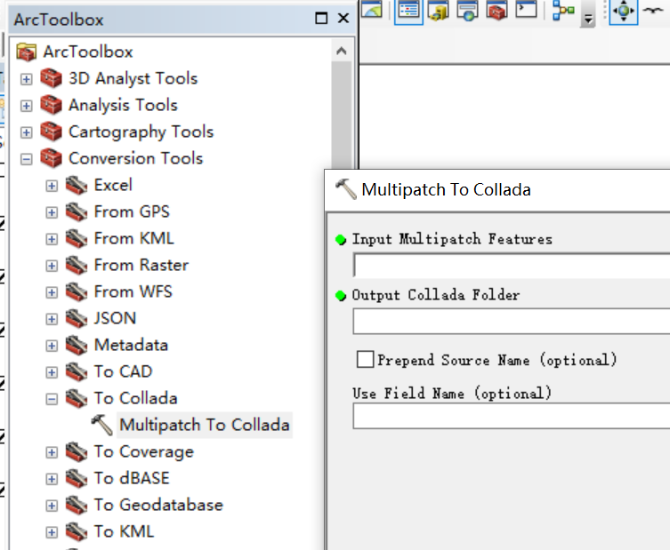670x550 pixels.
Task: Click the To Collada toolset icon
Action: pos(77,399)
